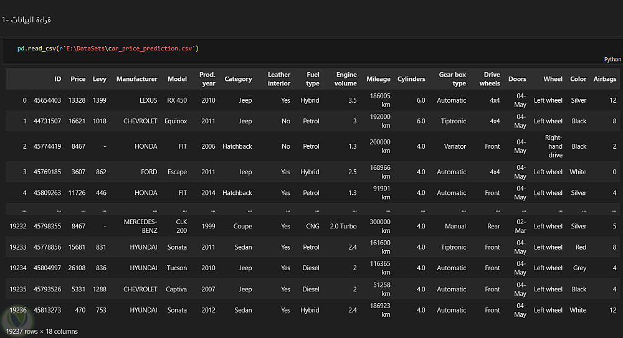Image resolution: width=623 pixels, height=338 pixels.
Task: Click the ID cell 45813273
Action: click(x=47, y=310)
